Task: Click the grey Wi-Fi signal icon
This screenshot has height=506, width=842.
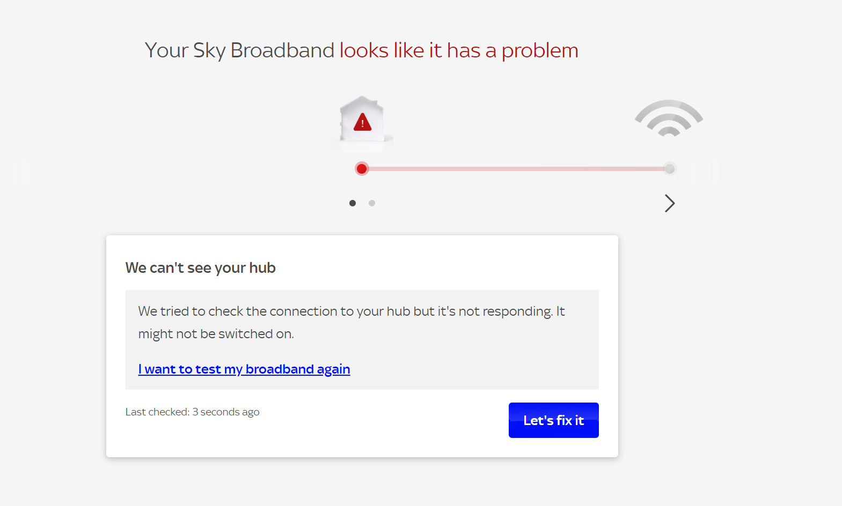Action: tap(669, 118)
